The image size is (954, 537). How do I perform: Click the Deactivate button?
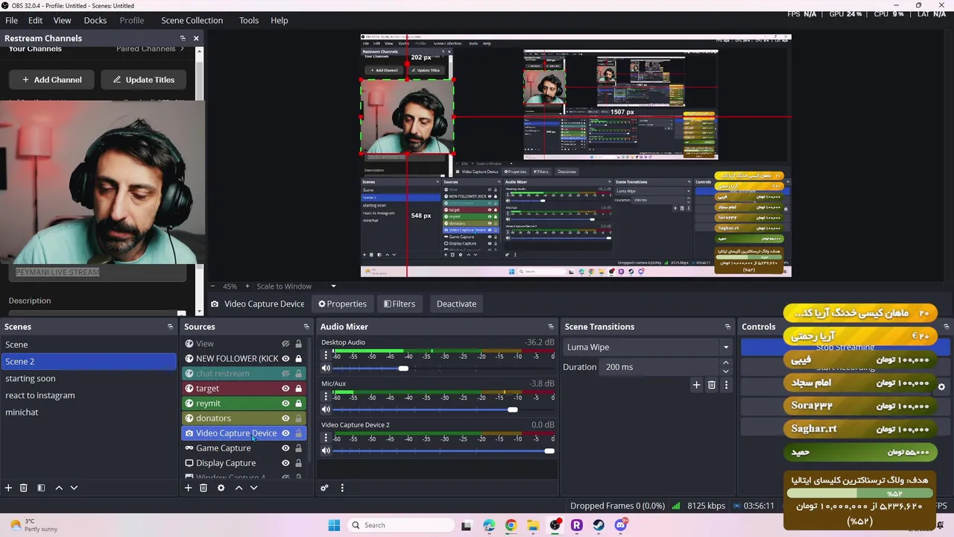(456, 304)
